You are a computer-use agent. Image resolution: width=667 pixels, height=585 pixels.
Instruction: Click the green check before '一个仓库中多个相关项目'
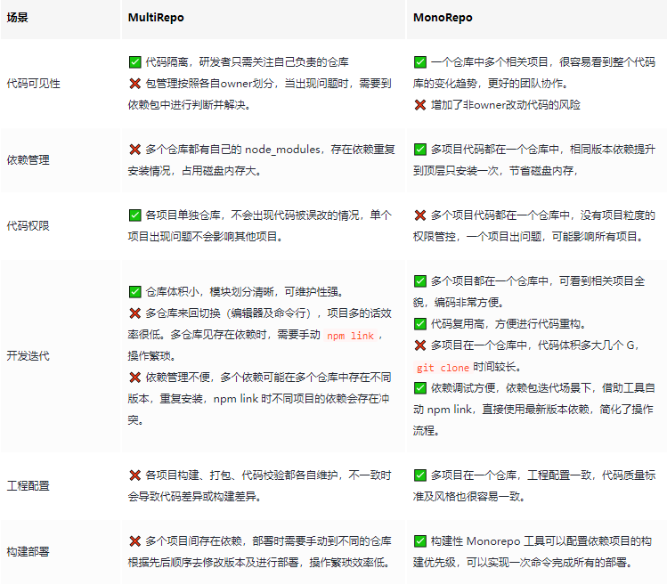coord(419,62)
